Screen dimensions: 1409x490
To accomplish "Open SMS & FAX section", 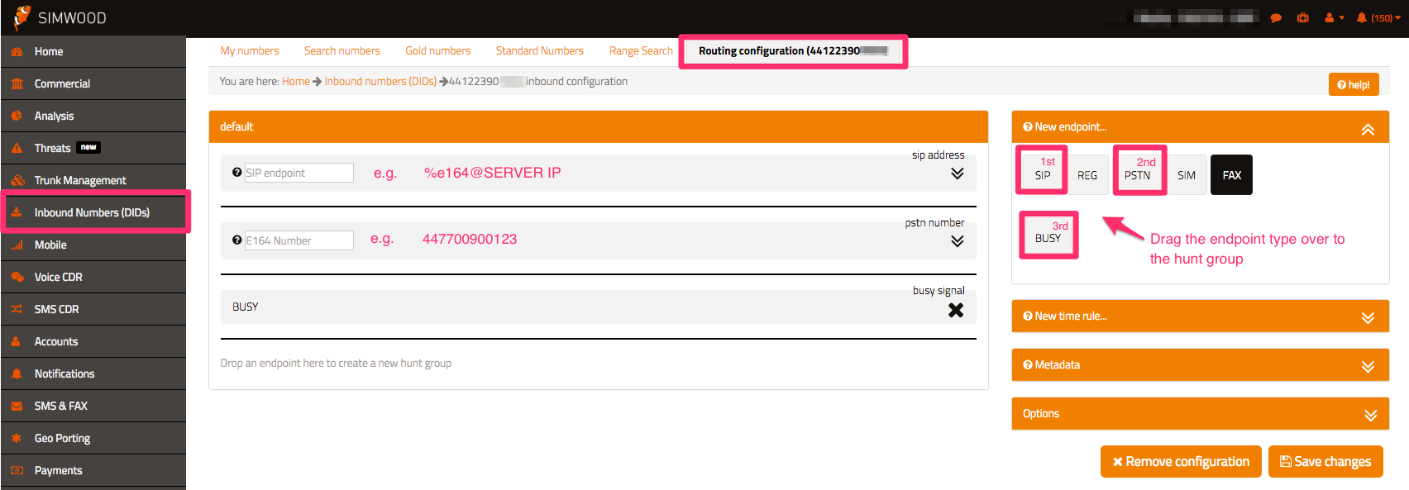I will coord(93,406).
